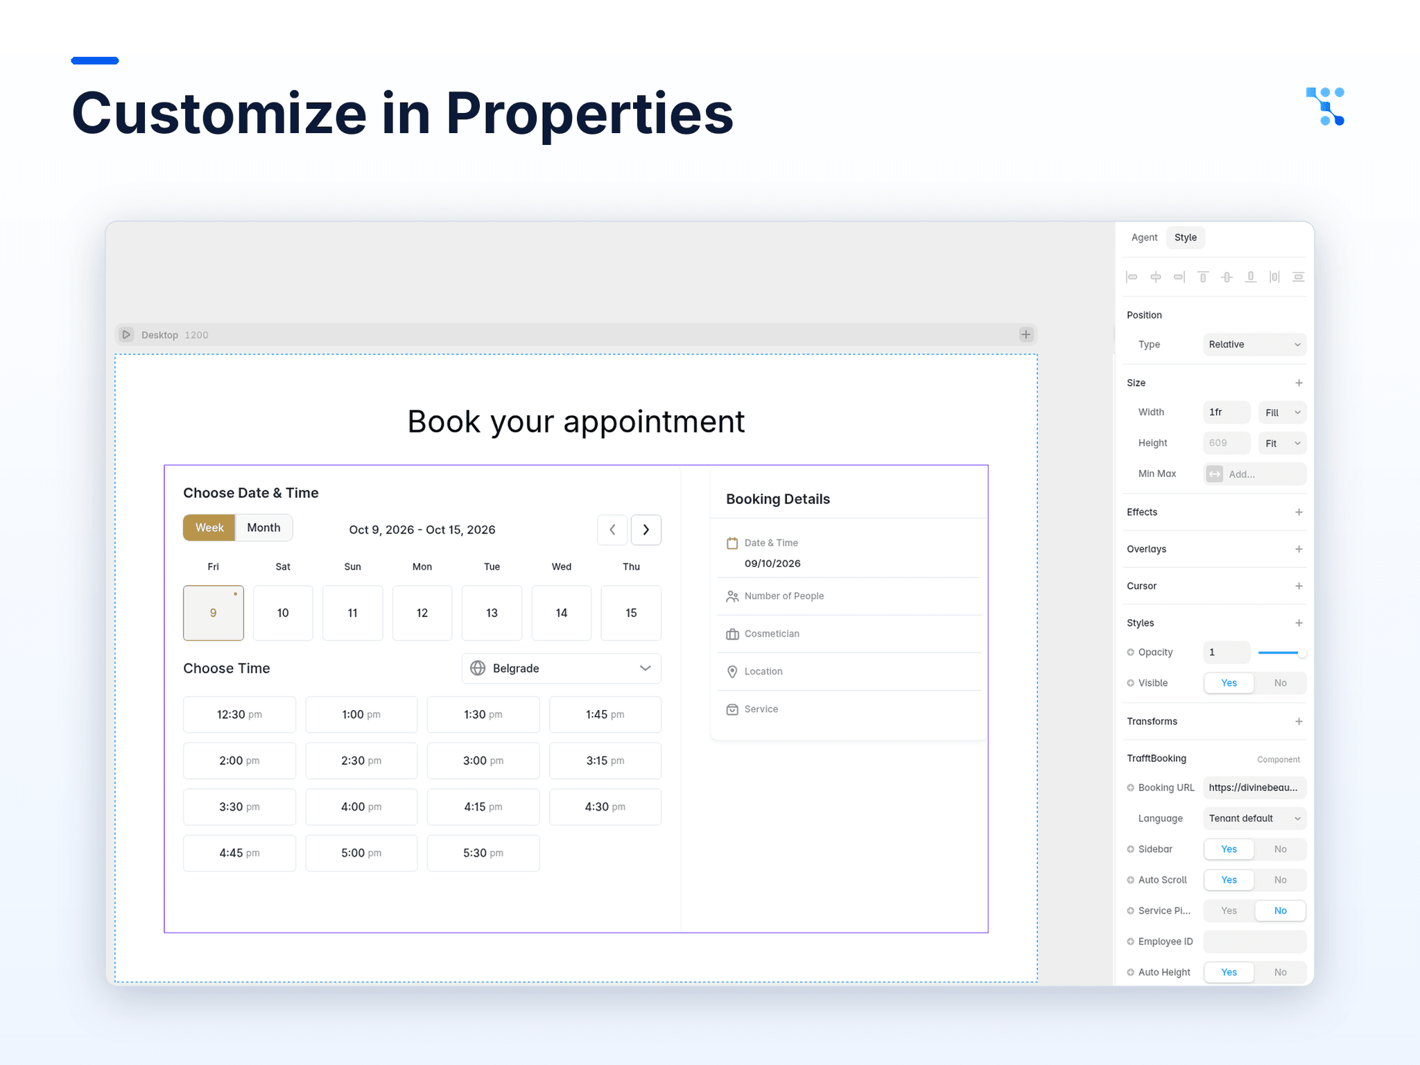This screenshot has width=1420, height=1065.
Task: Set Visible to No
Action: (x=1280, y=683)
